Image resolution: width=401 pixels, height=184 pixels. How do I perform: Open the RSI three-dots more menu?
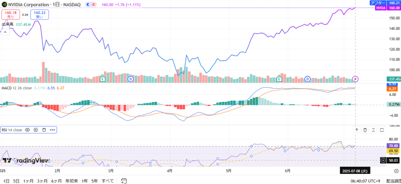[x=52, y=130]
